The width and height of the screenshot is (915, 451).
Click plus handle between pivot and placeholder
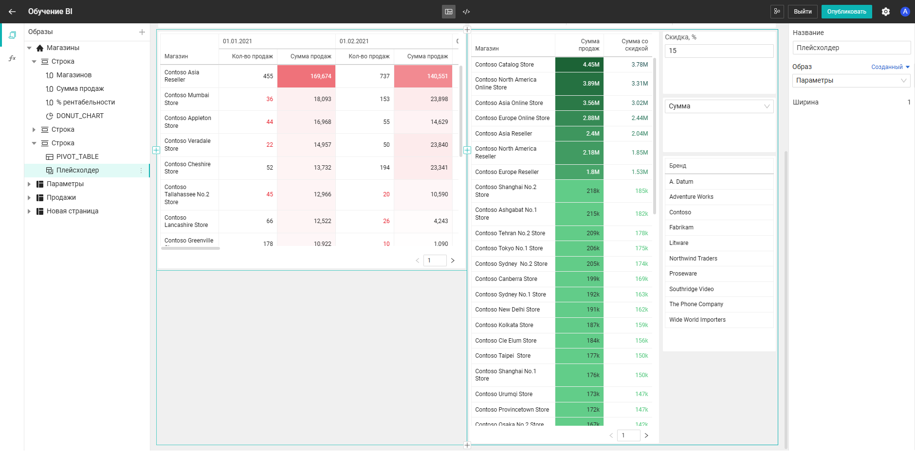coord(467,150)
